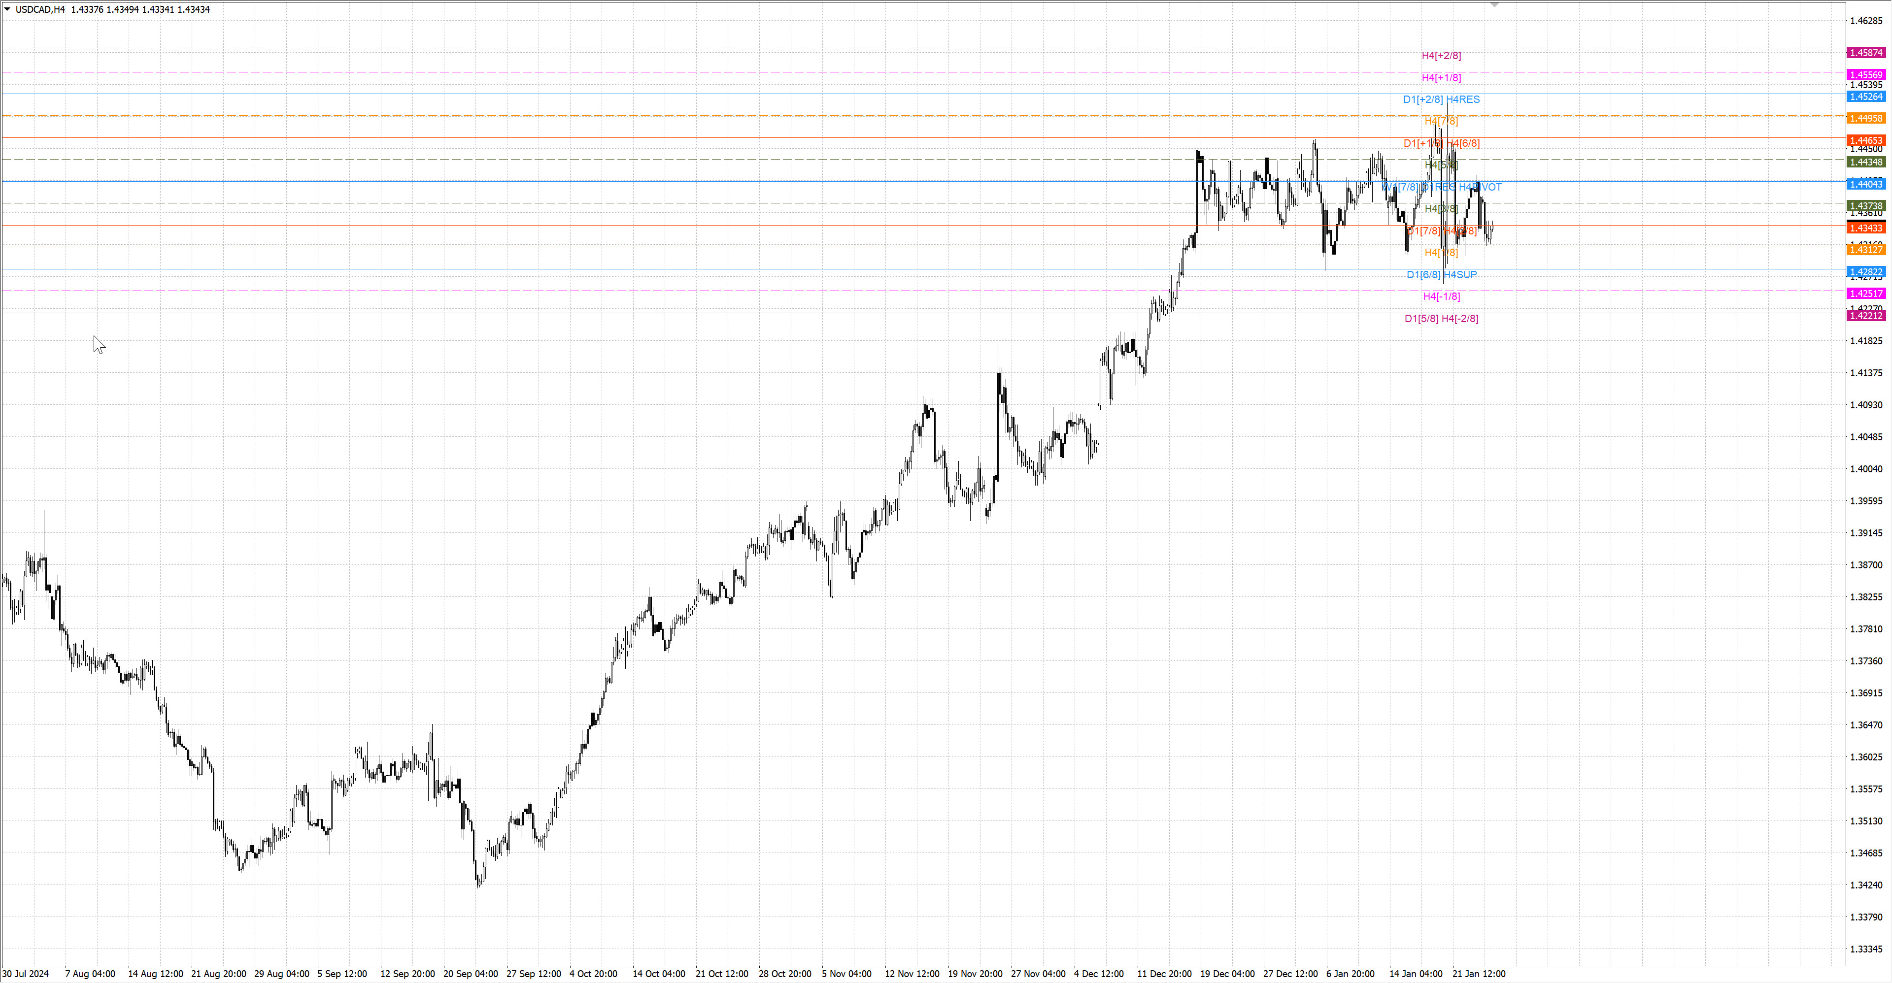
Task: Select the current price 1.43433 label
Action: [x=1865, y=229]
